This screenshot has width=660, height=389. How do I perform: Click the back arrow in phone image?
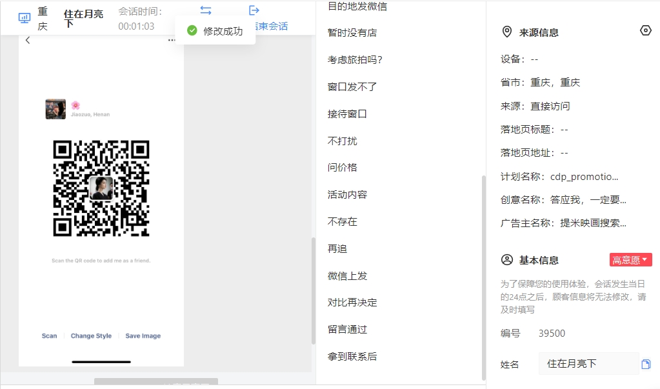point(28,40)
